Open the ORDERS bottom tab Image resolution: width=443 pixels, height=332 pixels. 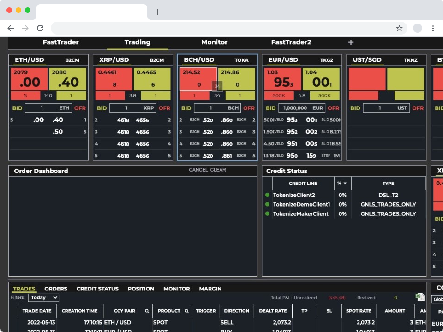point(56,289)
